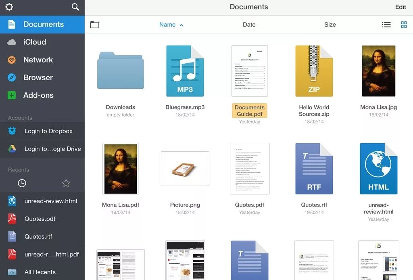Open All Recents

42,272
